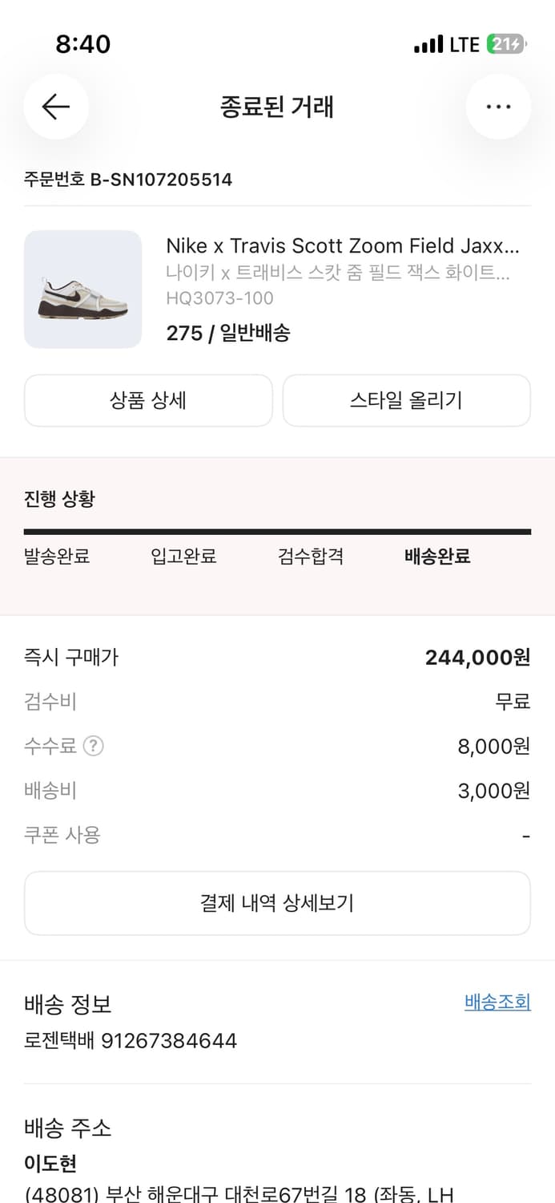Expand the 결제 내역 상세보기 section

click(277, 903)
